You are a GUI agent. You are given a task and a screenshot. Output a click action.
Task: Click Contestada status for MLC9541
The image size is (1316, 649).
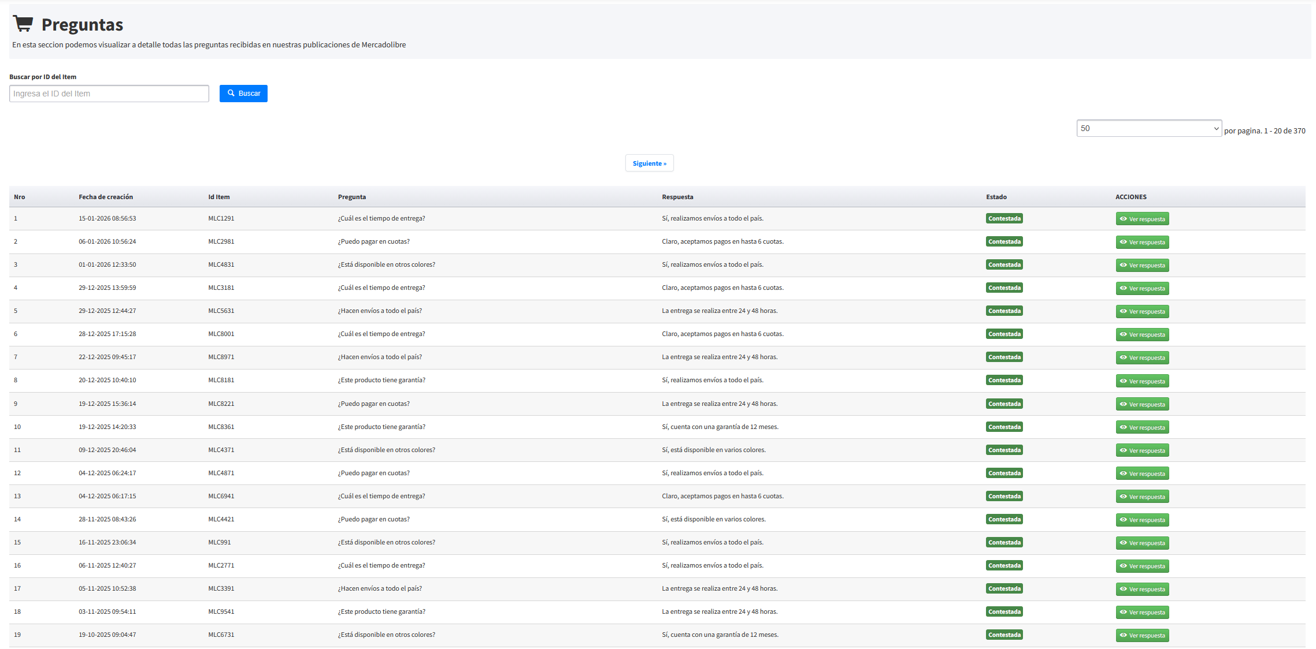click(1004, 611)
